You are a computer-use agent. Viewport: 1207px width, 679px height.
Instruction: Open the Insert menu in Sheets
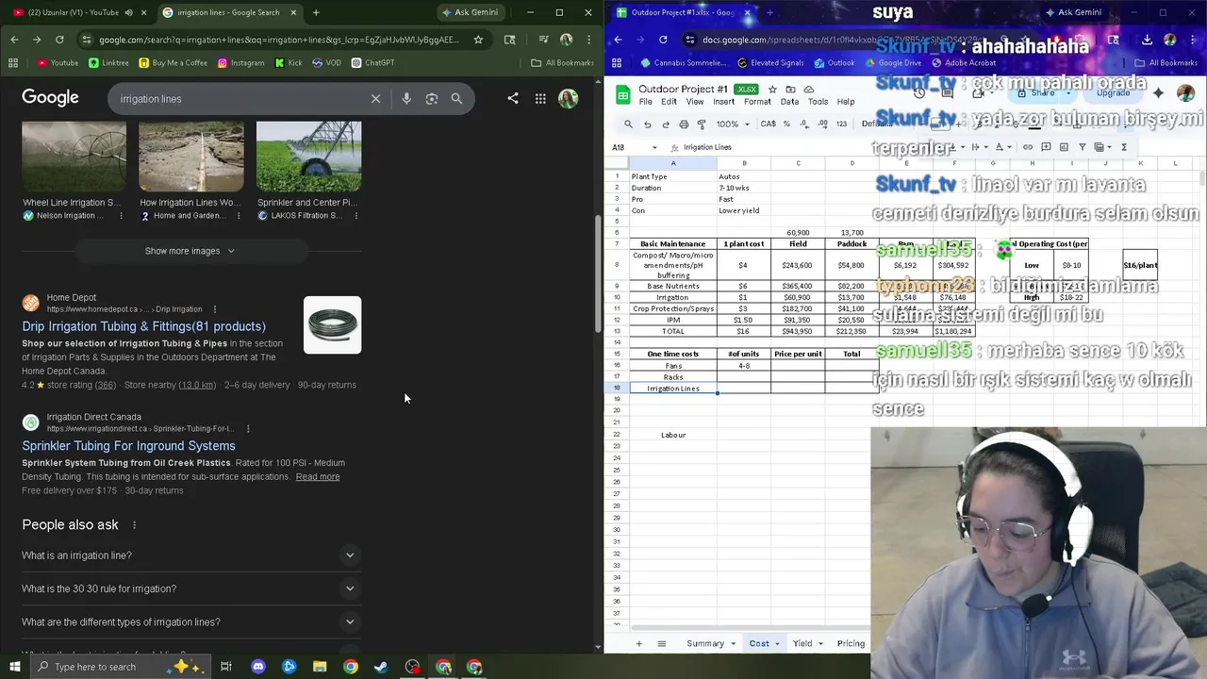click(724, 102)
